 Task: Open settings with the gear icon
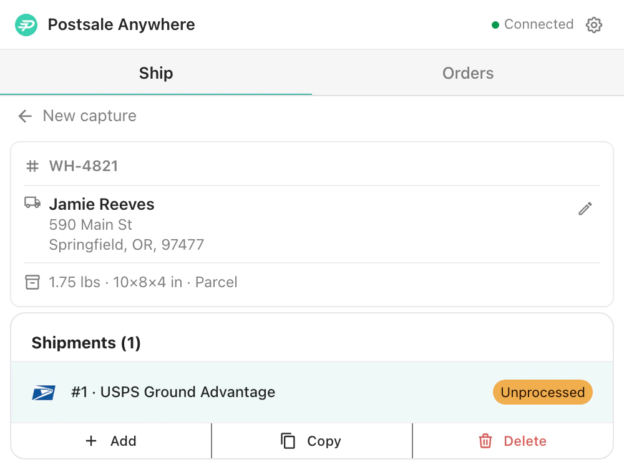click(x=594, y=25)
